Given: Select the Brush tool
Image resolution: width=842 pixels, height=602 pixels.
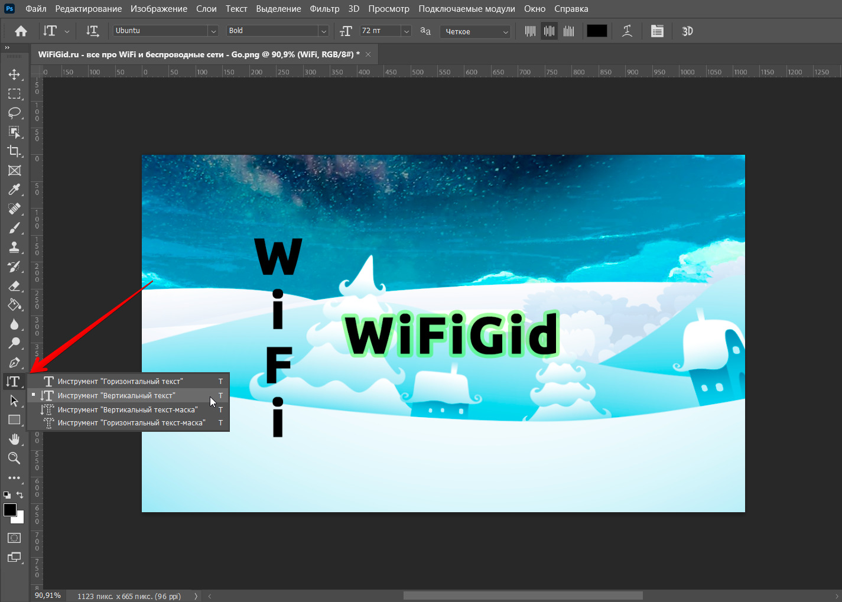Looking at the screenshot, I should (x=14, y=228).
